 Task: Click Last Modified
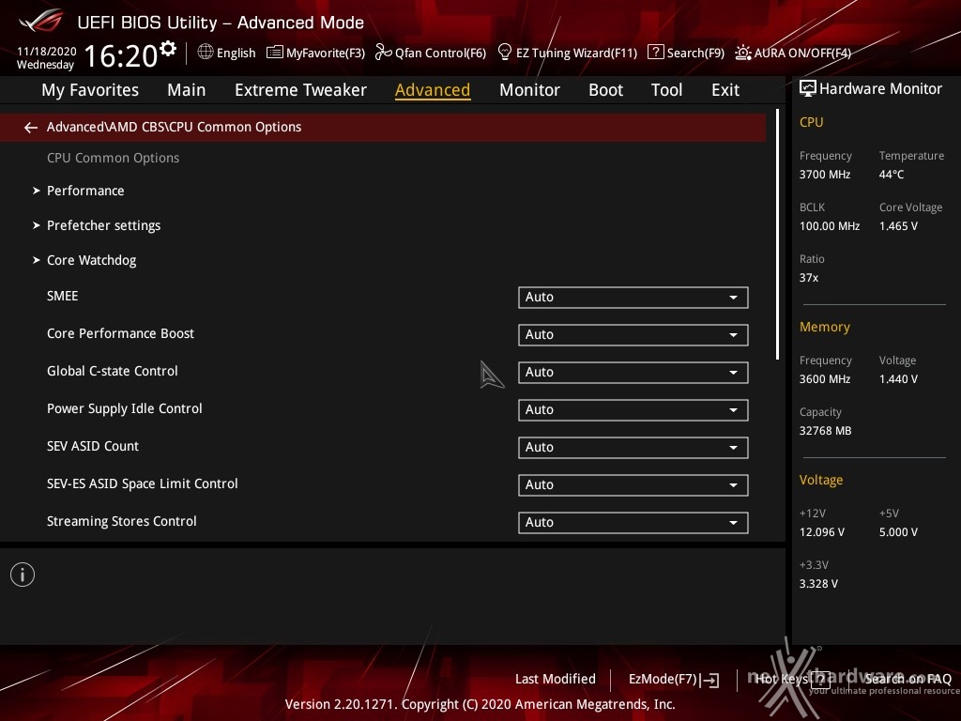[556, 679]
